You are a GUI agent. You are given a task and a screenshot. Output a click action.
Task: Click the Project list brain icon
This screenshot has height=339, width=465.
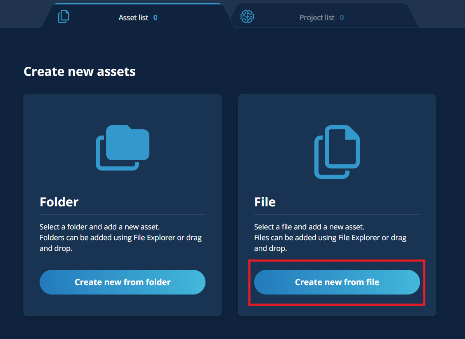247,16
